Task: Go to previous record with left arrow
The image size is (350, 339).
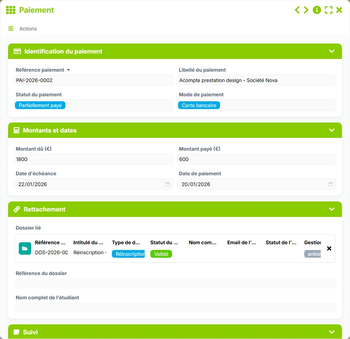Action: coord(297,10)
